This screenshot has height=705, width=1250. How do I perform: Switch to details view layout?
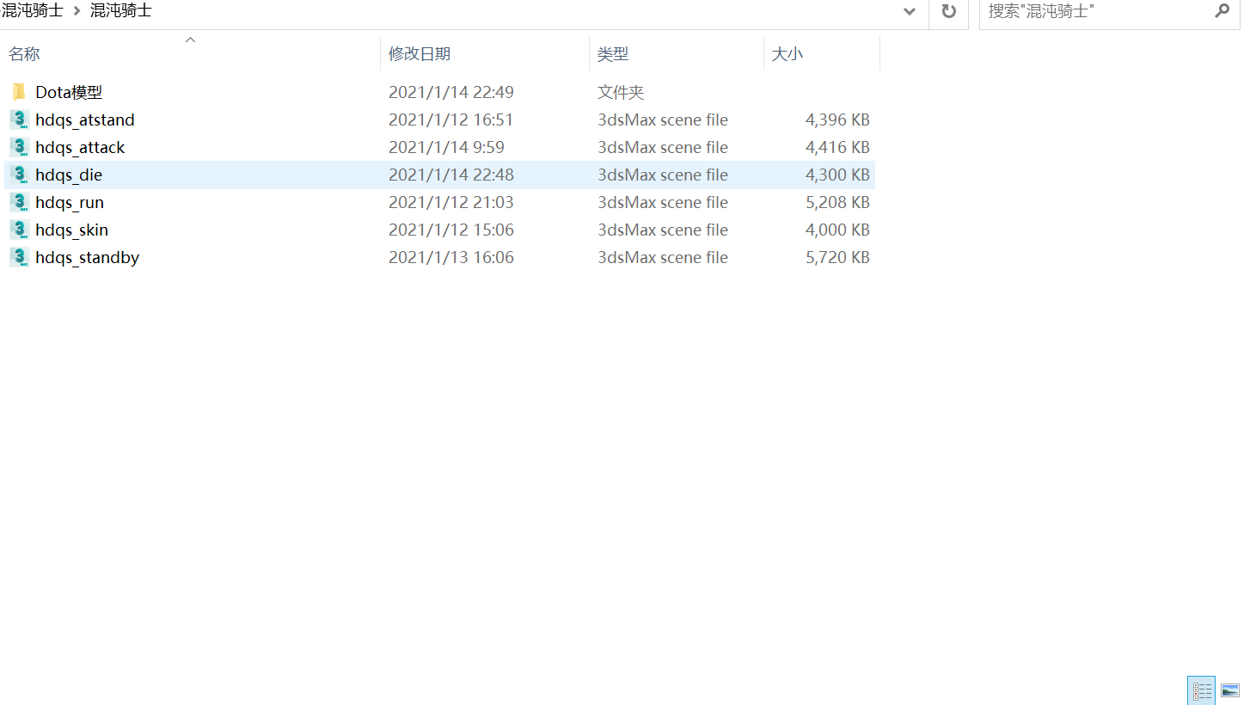click(1202, 690)
